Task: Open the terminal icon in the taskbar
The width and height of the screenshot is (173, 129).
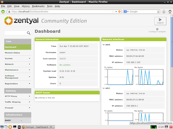Action: (15, 127)
